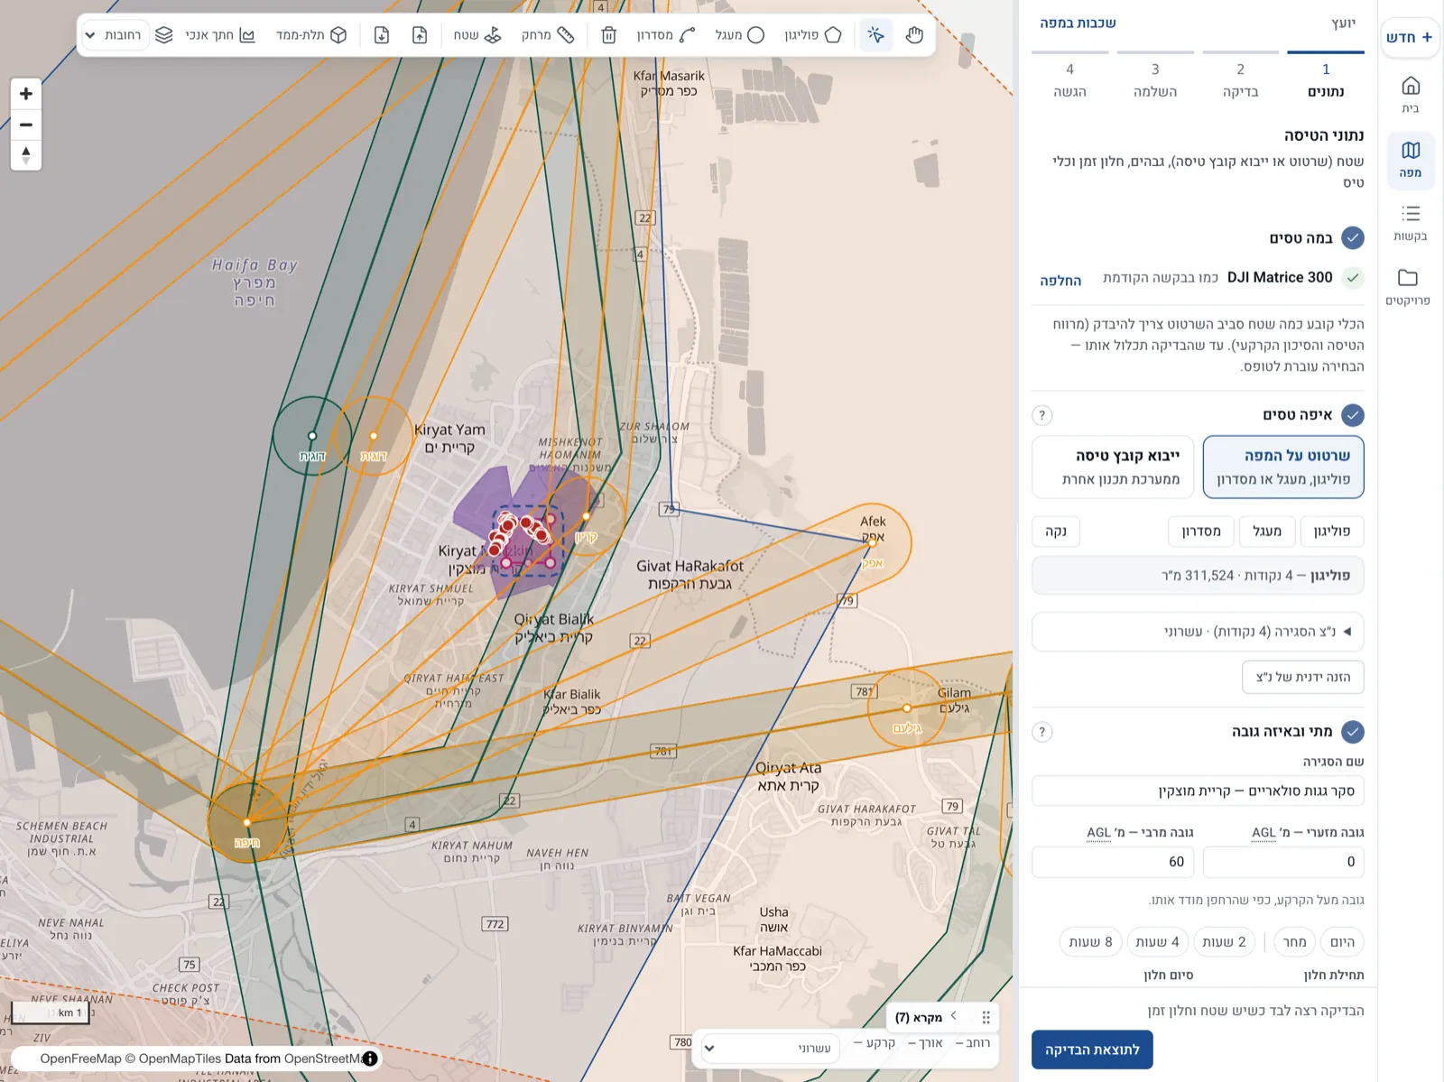Go to בית home in sidebar

1411,94
